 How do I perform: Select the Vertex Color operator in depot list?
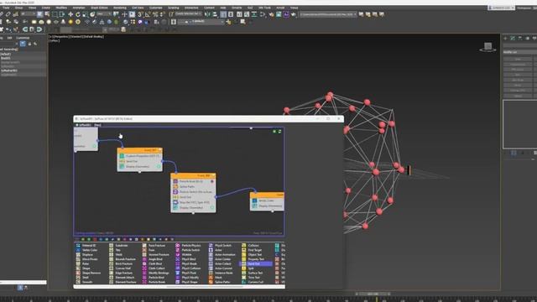click(x=86, y=250)
